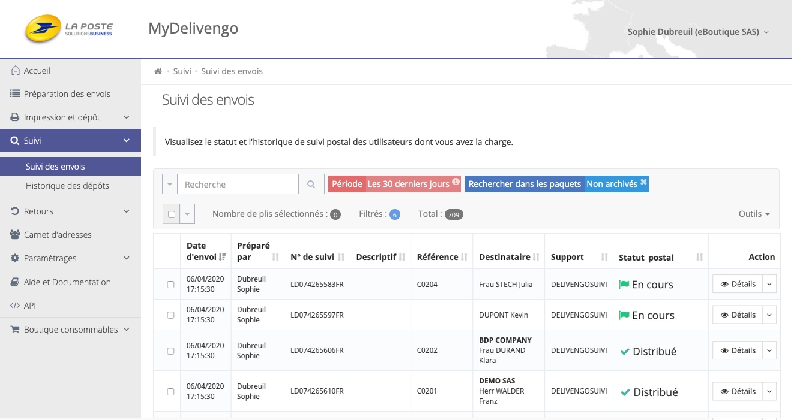Viewport: 794px width, 420px height.
Task: Open the API sidebar item
Action: (x=70, y=306)
